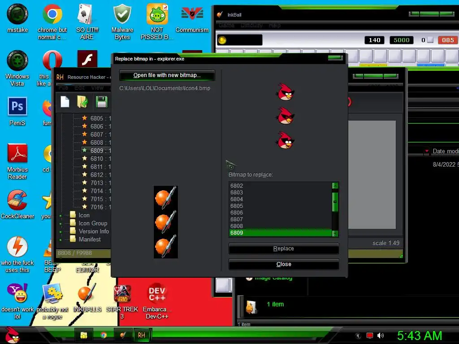Click bitmap list scrollbar up arrow
Viewport: 459px width, 344px height.
(x=335, y=185)
